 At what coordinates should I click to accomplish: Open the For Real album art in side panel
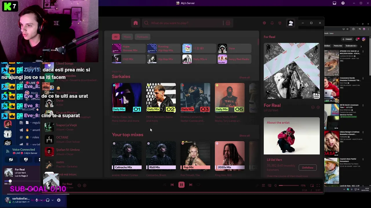[x=292, y=71]
